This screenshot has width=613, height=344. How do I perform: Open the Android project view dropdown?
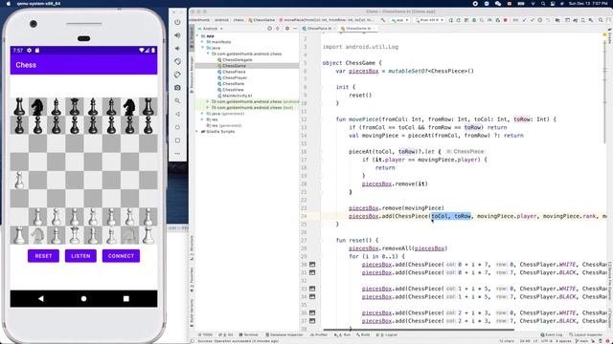210,29
